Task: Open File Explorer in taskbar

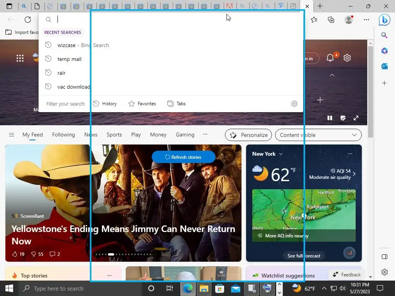Action: click(204, 288)
